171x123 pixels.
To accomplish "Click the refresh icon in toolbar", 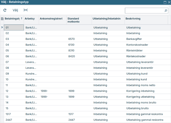I will pos(5,10).
